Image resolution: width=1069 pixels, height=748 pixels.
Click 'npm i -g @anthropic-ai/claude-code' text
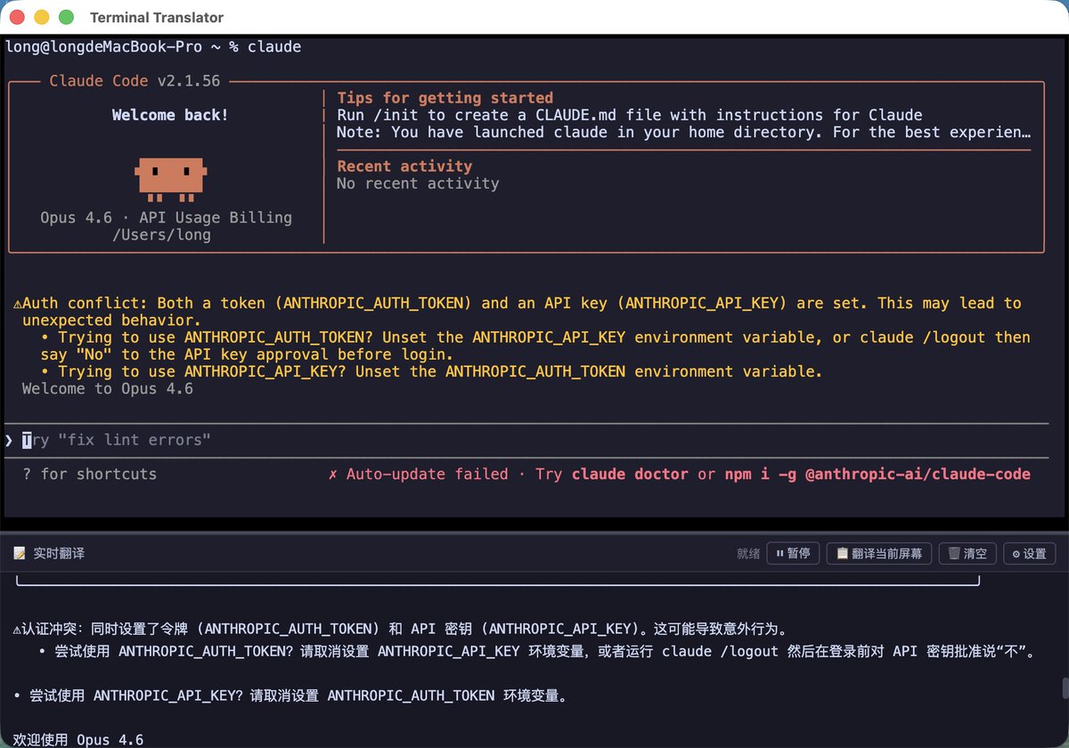tap(877, 475)
